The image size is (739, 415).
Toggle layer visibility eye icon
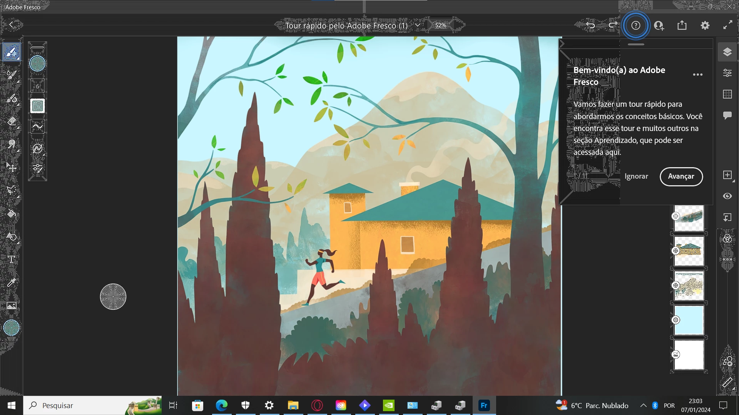coord(727,196)
